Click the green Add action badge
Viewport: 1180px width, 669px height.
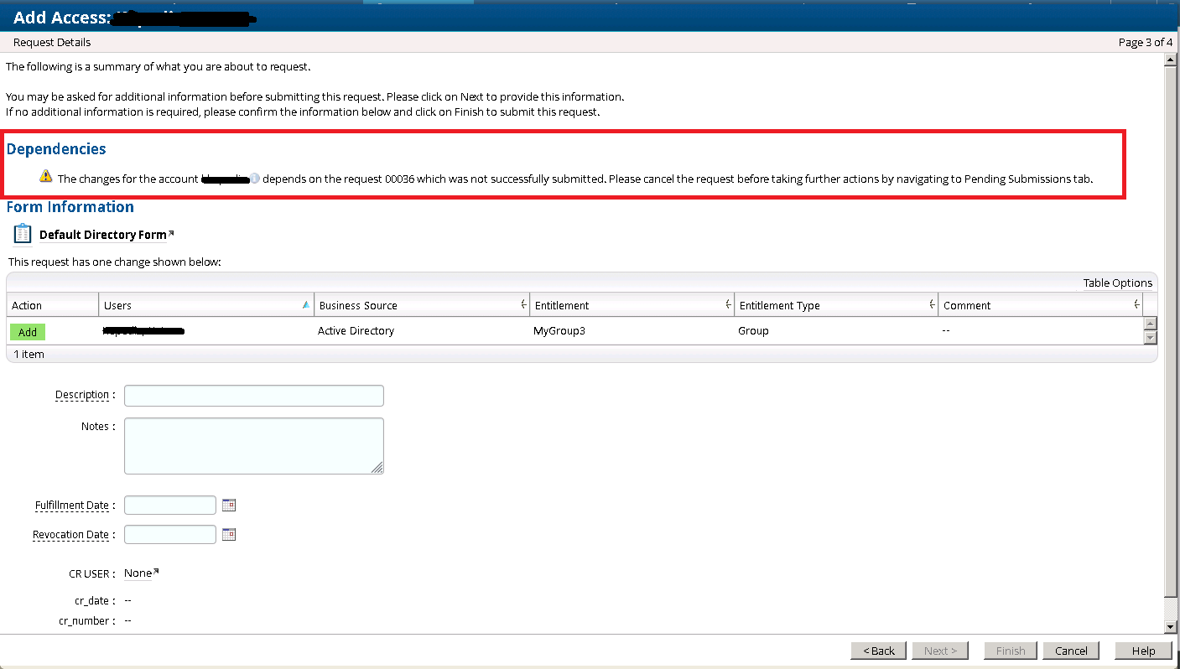pos(28,332)
